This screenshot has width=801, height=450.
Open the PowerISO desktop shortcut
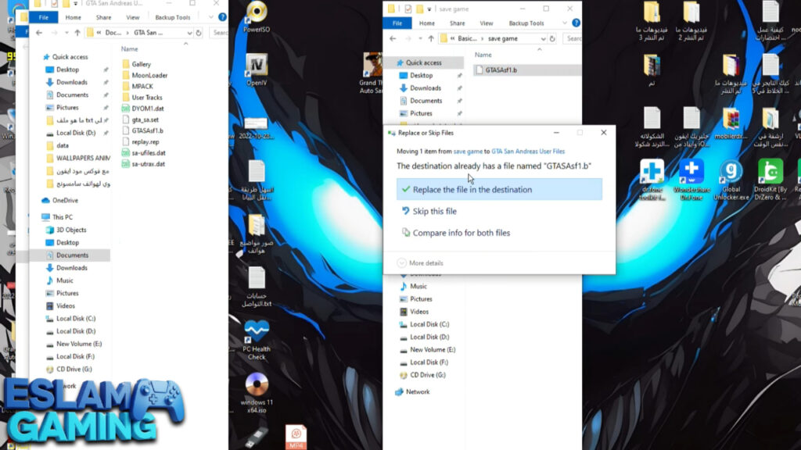[x=257, y=16]
